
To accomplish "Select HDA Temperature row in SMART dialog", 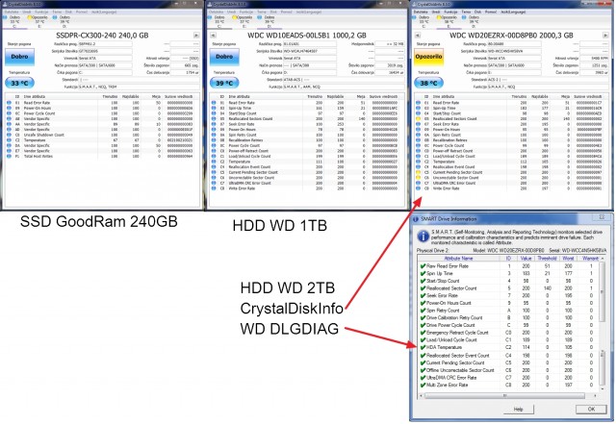I will pyautogui.click(x=508, y=347).
